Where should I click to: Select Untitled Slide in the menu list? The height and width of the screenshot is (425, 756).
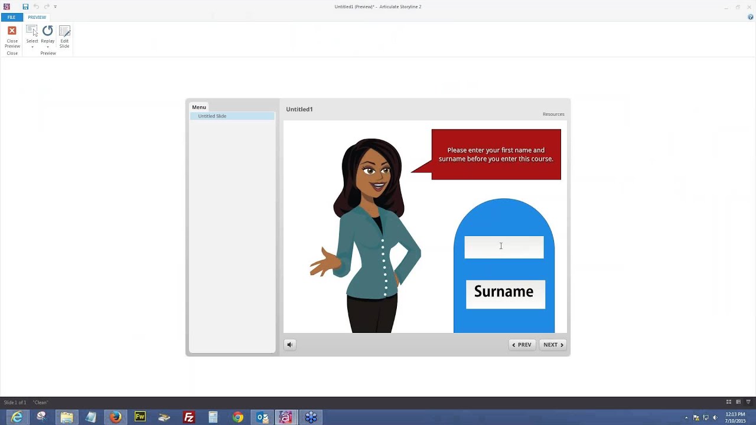click(x=232, y=116)
